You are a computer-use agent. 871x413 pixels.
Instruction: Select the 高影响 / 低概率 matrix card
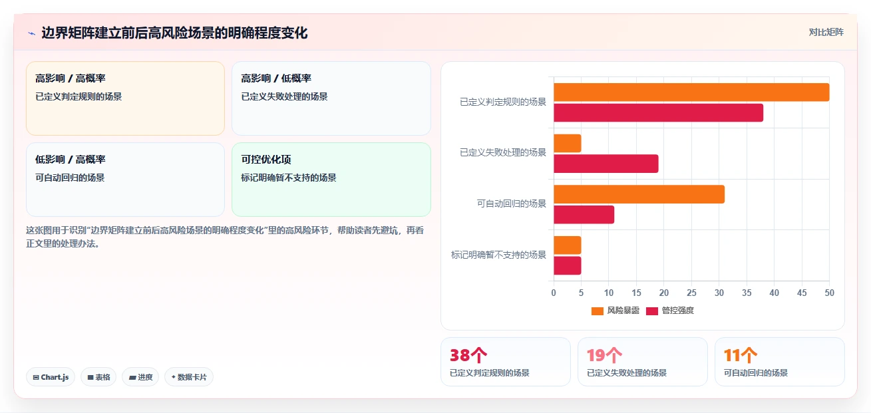331,98
